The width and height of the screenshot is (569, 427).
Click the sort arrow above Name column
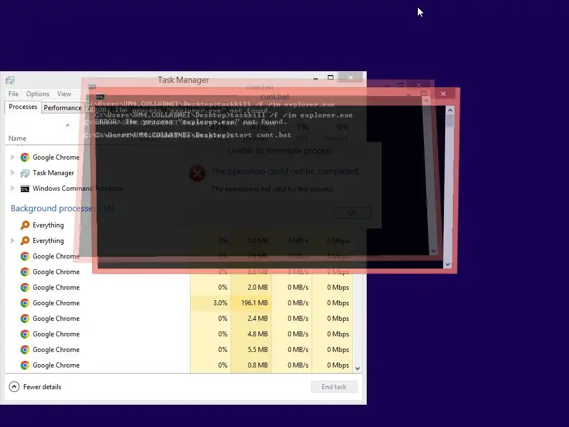67,125
